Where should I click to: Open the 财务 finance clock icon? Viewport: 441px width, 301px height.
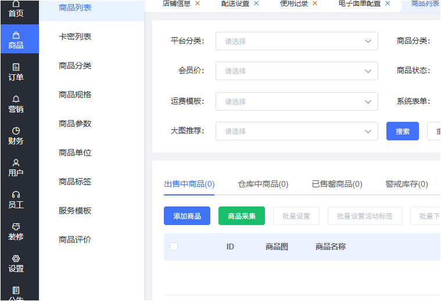point(16,131)
